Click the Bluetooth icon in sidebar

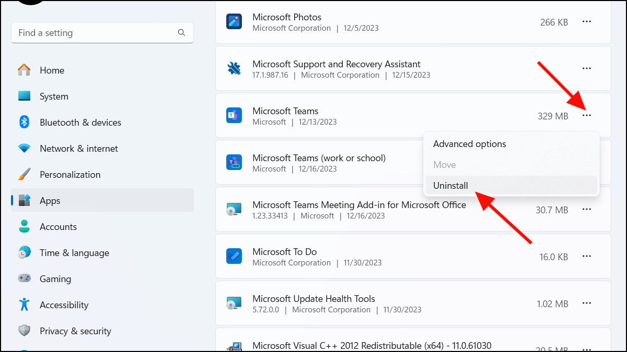click(x=24, y=122)
